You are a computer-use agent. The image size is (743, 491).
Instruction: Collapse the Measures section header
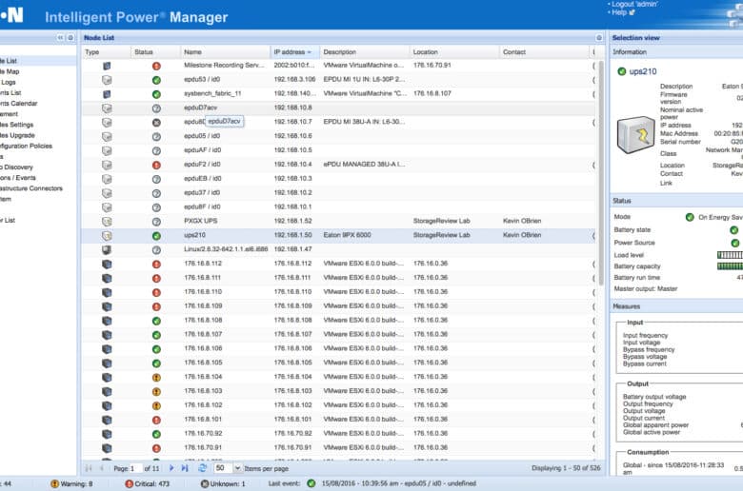pos(676,306)
